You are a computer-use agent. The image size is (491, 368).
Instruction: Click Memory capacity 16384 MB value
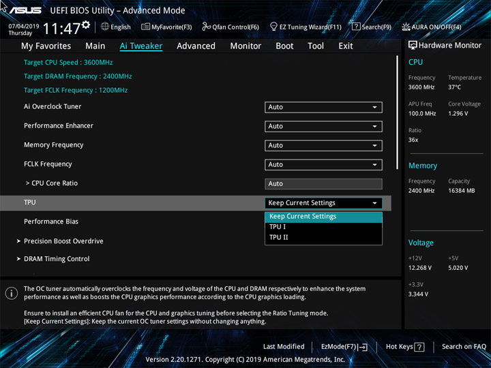pyautogui.click(x=461, y=191)
